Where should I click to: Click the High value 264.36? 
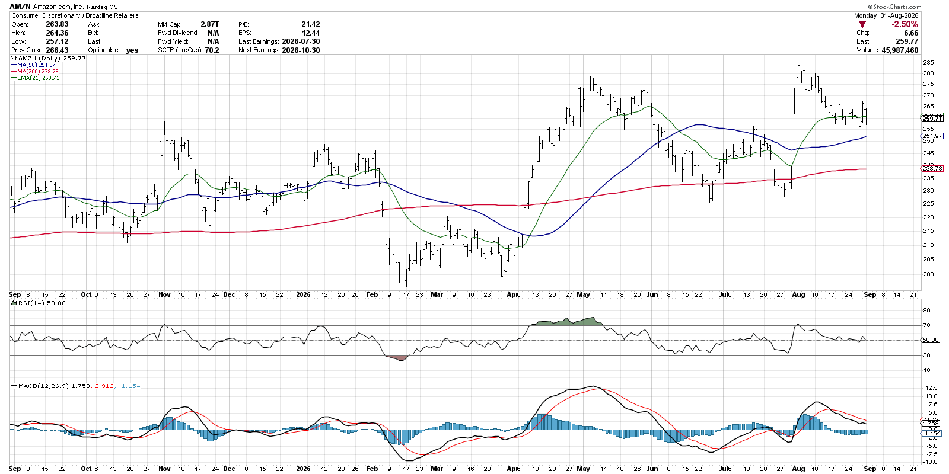57,33
